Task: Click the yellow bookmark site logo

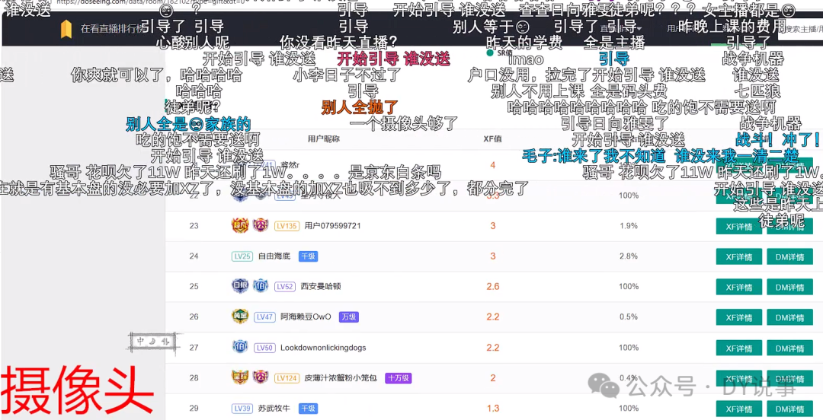Action: [x=66, y=29]
